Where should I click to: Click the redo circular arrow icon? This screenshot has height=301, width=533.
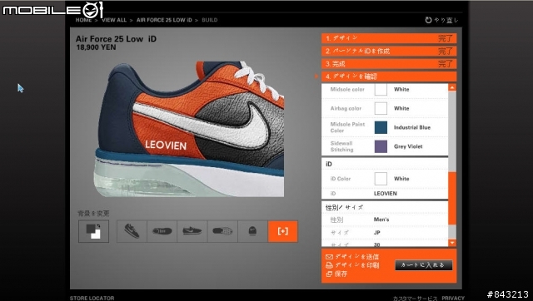coord(428,20)
